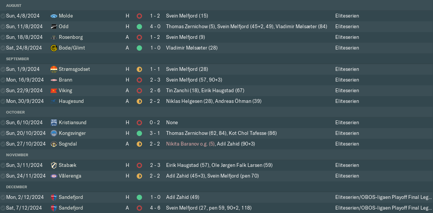Click the Kristiansund club crest
433x213 pixels.
54,123
